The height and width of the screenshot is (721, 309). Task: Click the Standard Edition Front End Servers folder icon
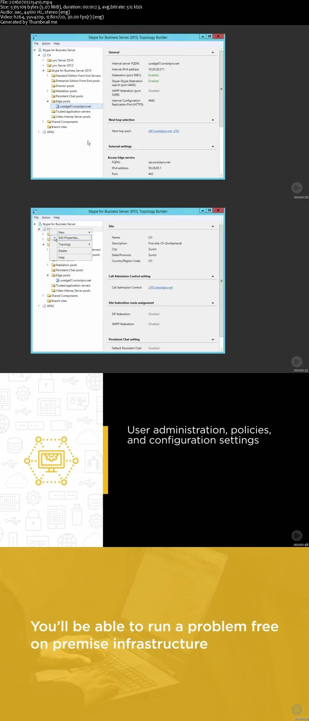(x=53, y=76)
